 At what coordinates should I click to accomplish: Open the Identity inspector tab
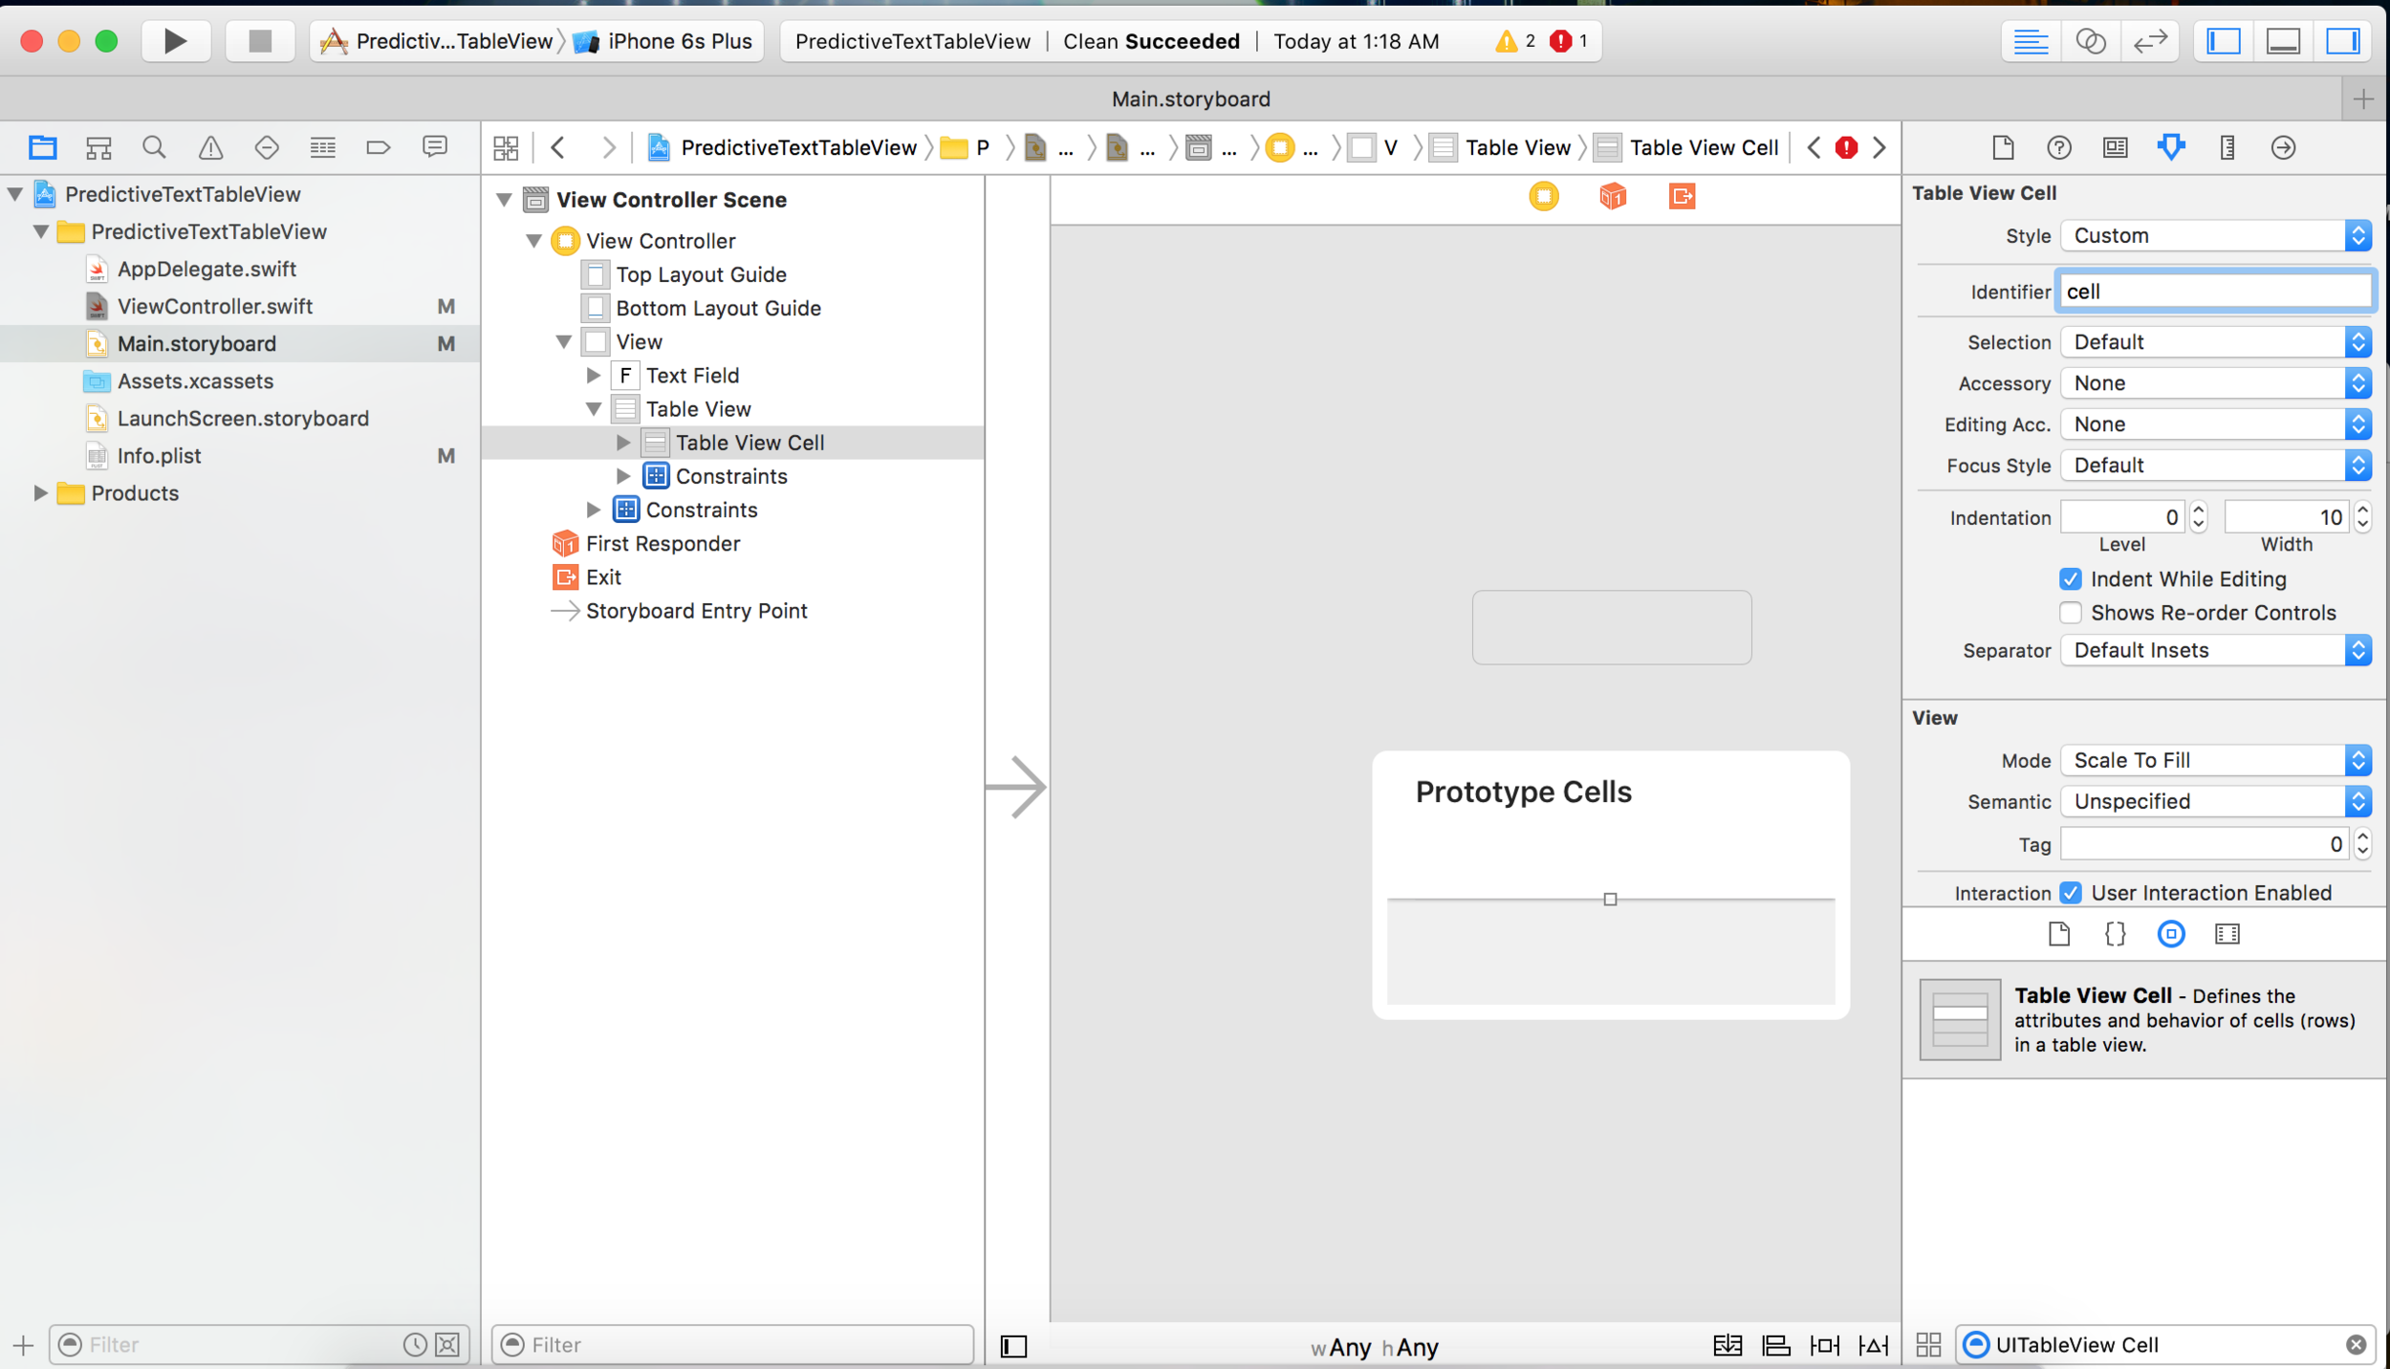2115,147
